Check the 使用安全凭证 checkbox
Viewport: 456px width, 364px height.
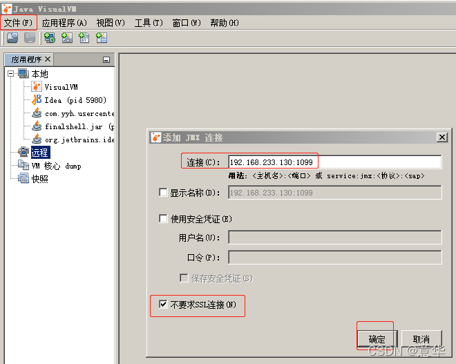pyautogui.click(x=163, y=219)
